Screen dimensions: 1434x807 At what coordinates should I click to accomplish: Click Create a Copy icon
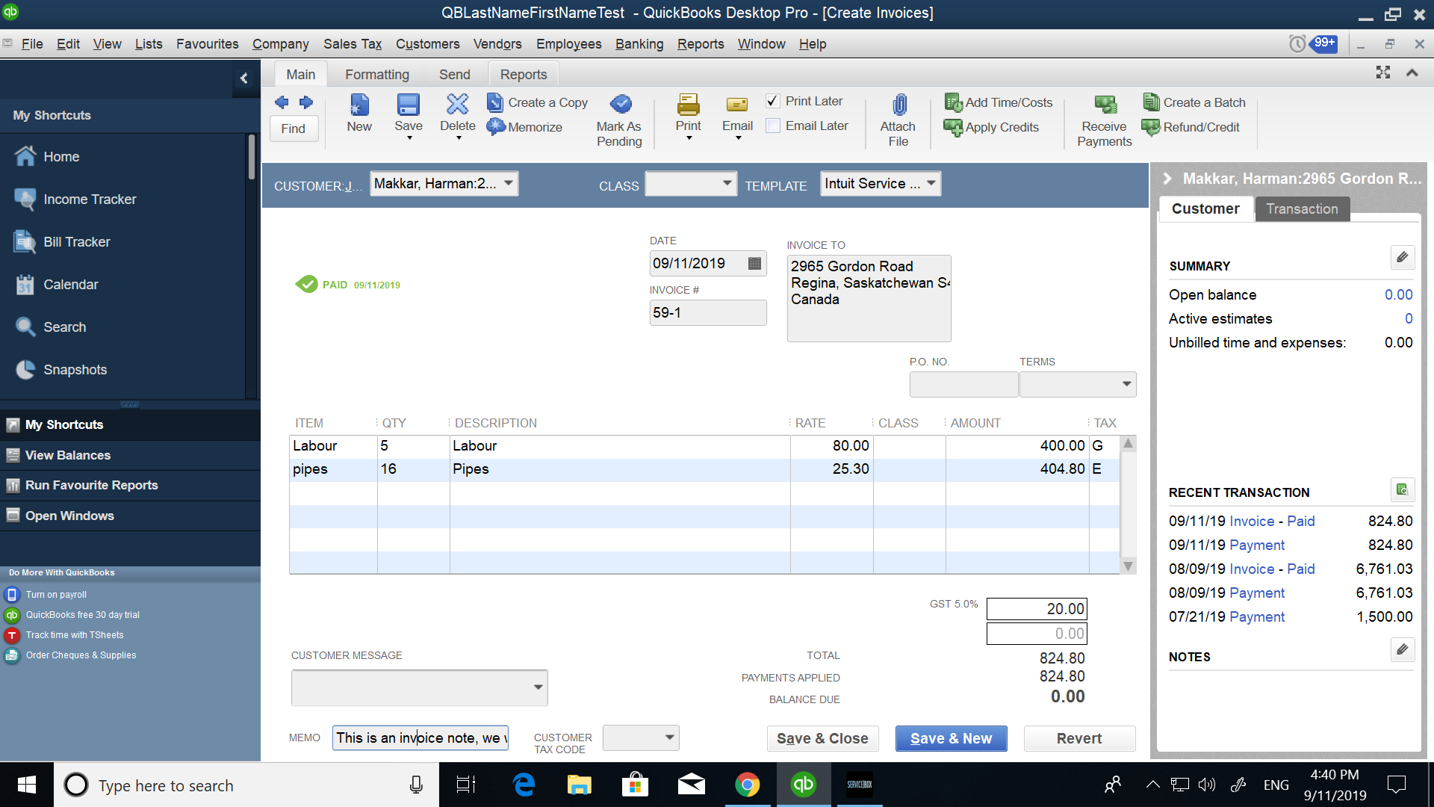click(x=495, y=102)
